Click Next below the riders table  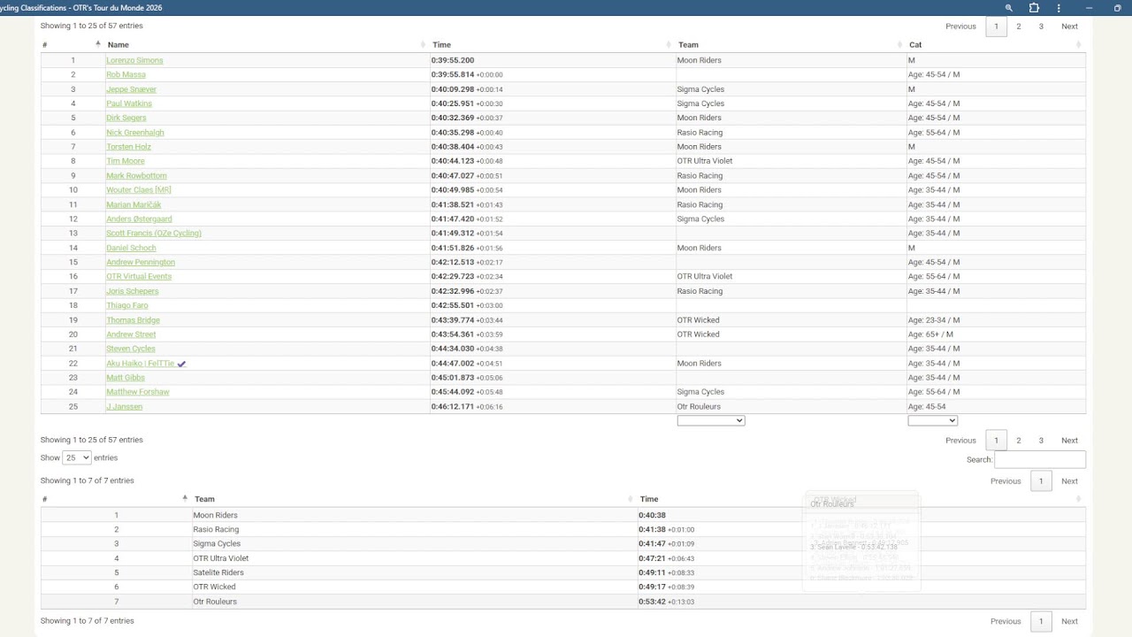pyautogui.click(x=1069, y=441)
